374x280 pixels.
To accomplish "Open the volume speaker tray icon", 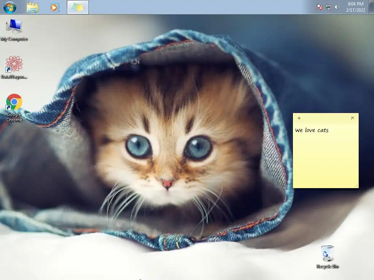I will 337,7.
